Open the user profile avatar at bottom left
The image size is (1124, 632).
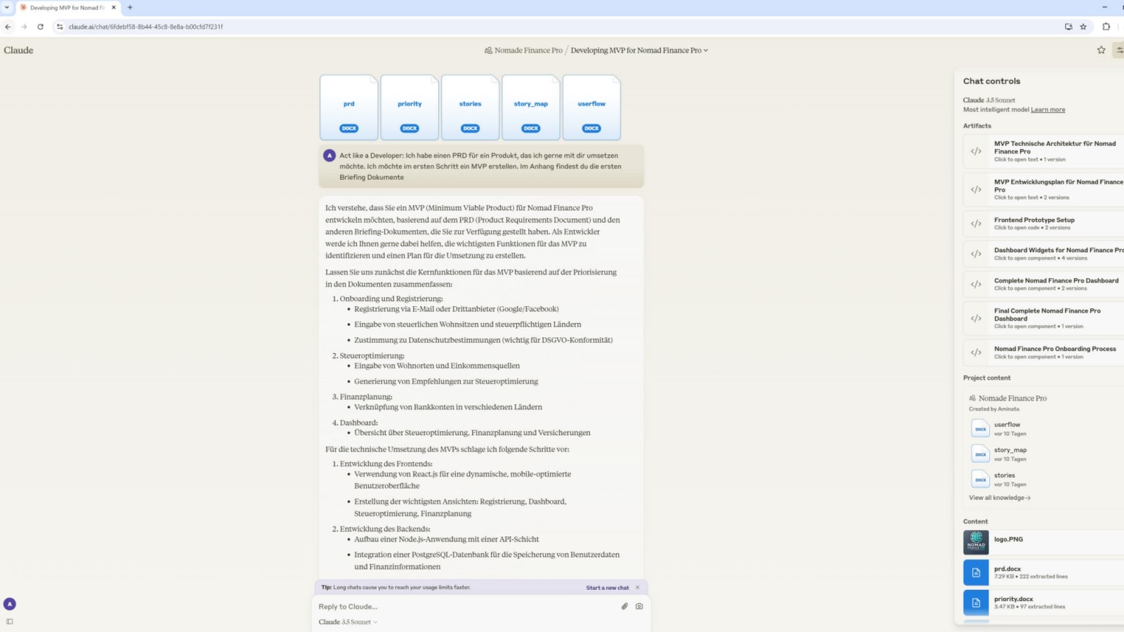click(x=10, y=604)
